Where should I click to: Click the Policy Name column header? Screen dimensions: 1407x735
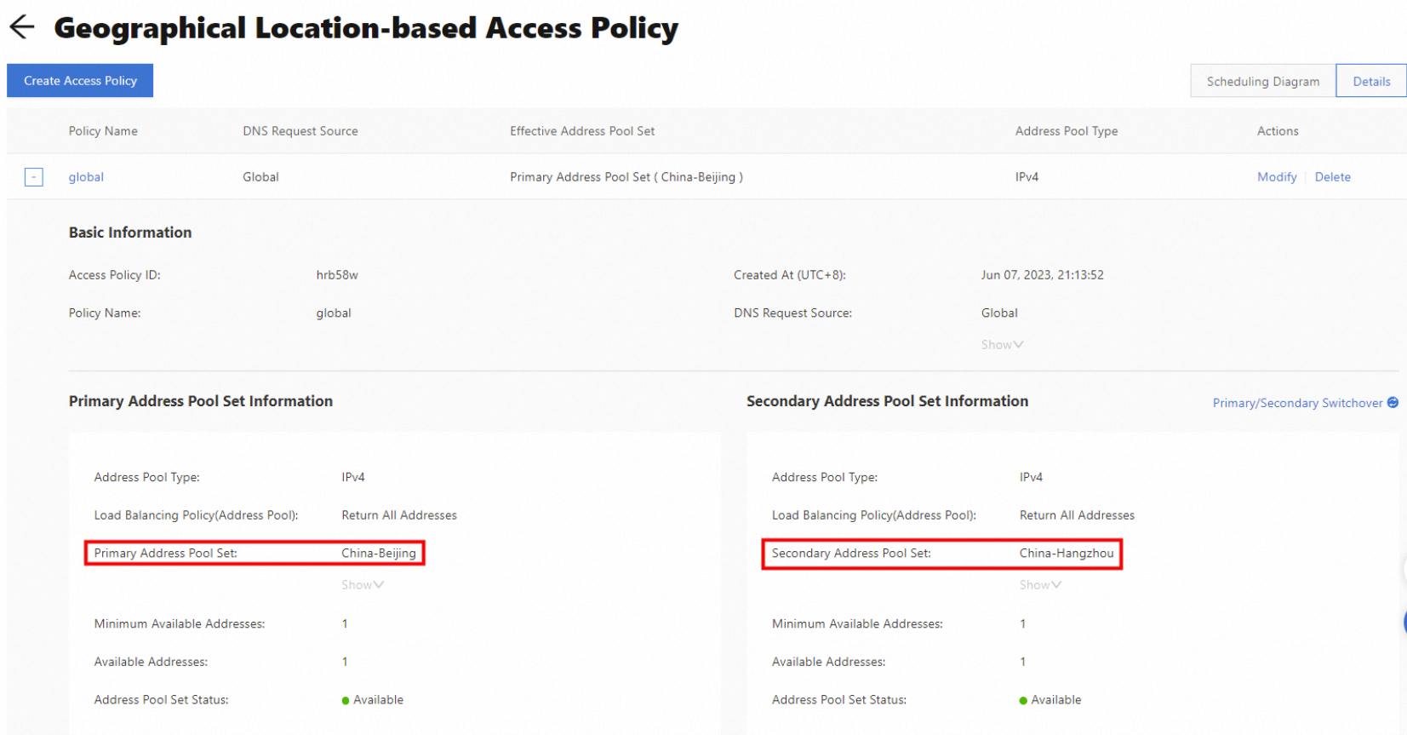tap(103, 131)
